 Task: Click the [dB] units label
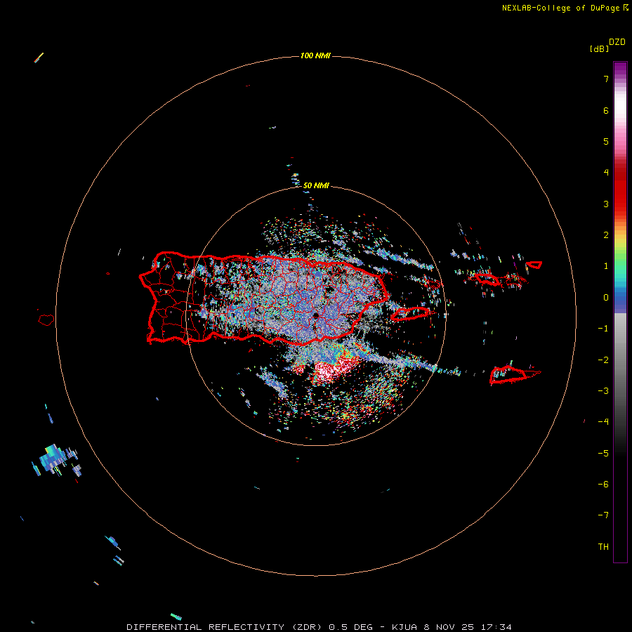pyautogui.click(x=600, y=48)
